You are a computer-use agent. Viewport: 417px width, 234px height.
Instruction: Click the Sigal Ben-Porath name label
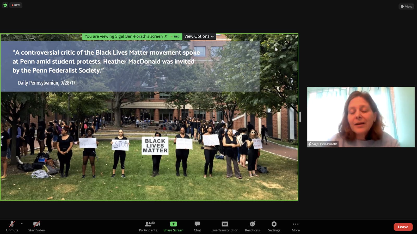tap(323, 144)
